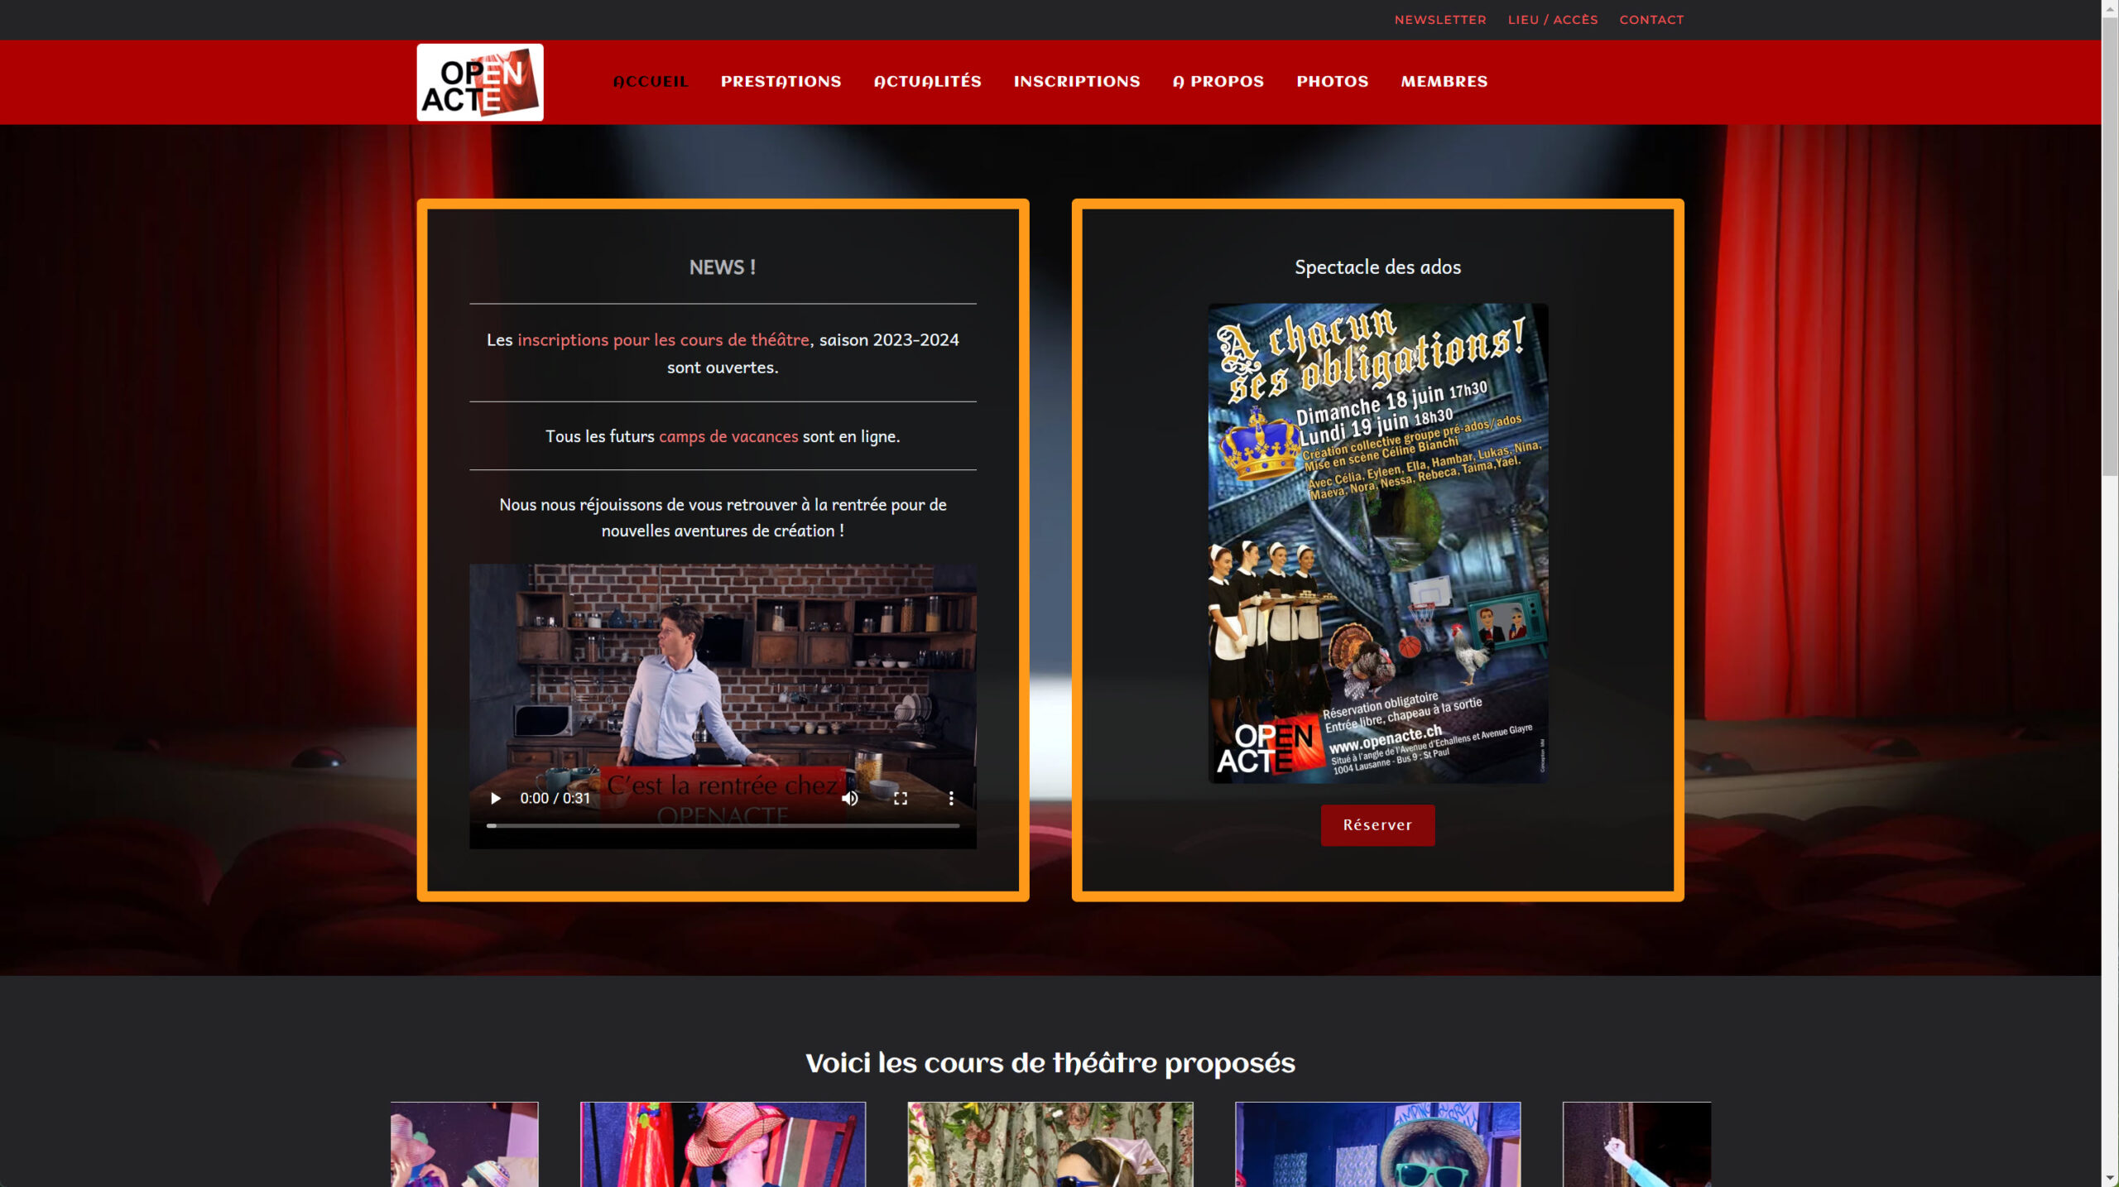Screen dimensions: 2119x1187
Task: Open the A Propos menu item
Action: pyautogui.click(x=1218, y=81)
